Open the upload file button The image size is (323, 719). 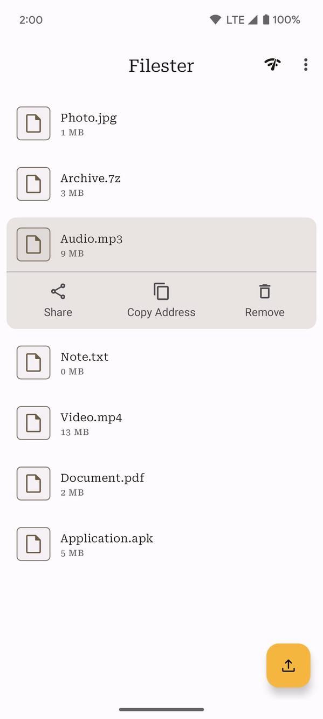tap(288, 665)
